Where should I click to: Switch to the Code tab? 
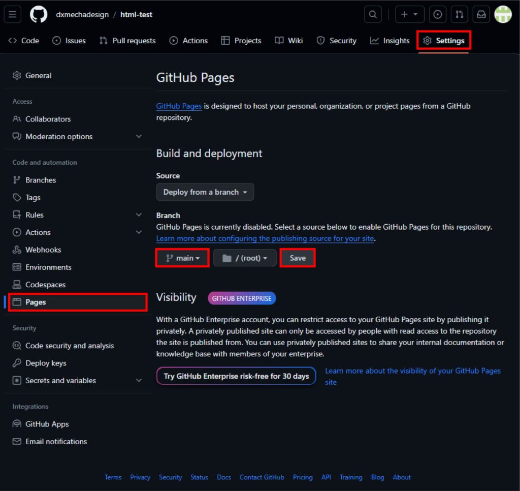(x=23, y=41)
